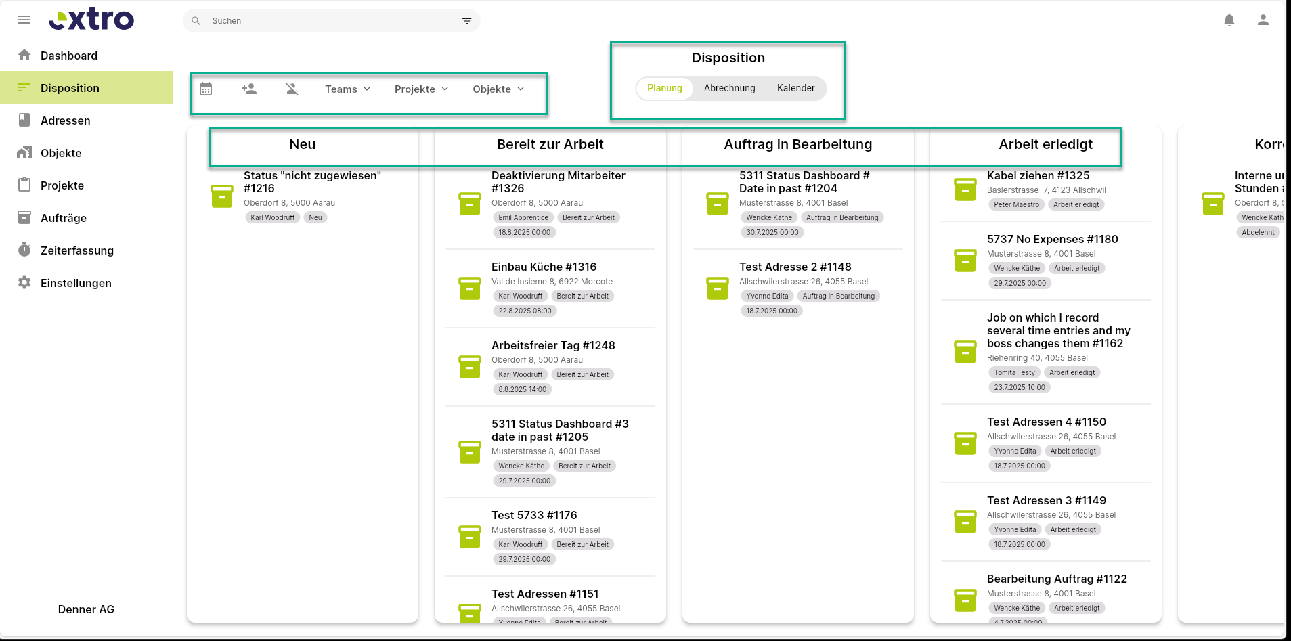Click archive icon of Bearbeitung Auftrag #1122

click(x=965, y=600)
